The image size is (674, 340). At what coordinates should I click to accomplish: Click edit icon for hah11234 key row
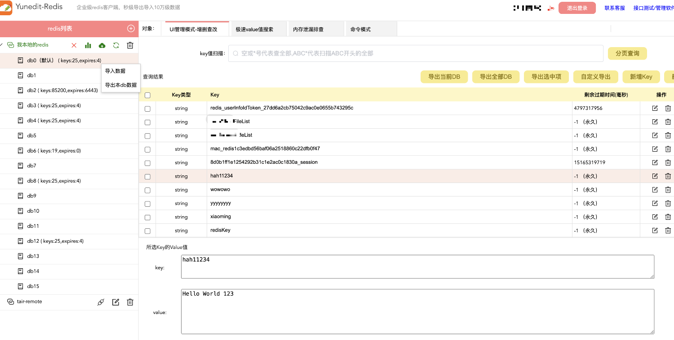coord(655,176)
